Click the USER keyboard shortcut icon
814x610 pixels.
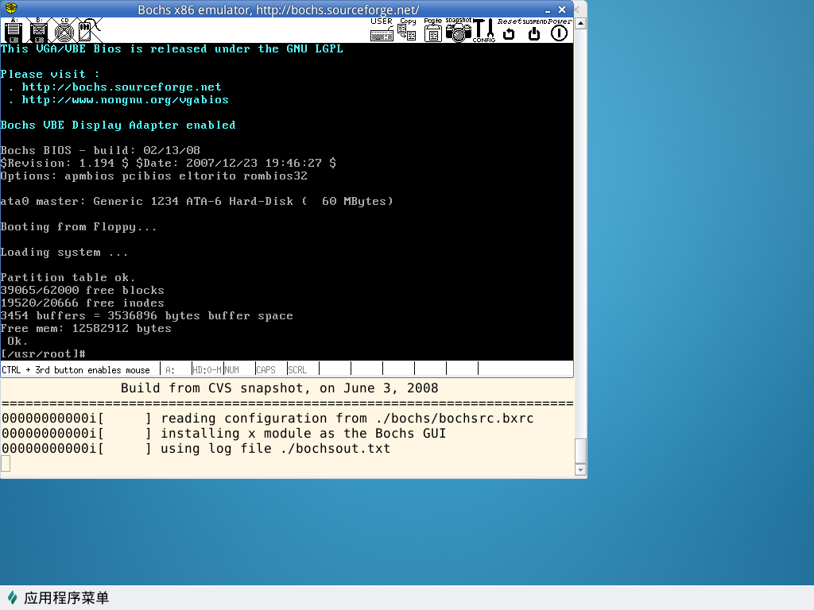coord(382,30)
